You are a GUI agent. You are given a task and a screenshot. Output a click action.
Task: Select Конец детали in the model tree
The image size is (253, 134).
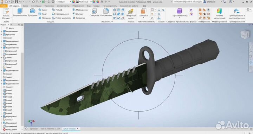[10, 129]
